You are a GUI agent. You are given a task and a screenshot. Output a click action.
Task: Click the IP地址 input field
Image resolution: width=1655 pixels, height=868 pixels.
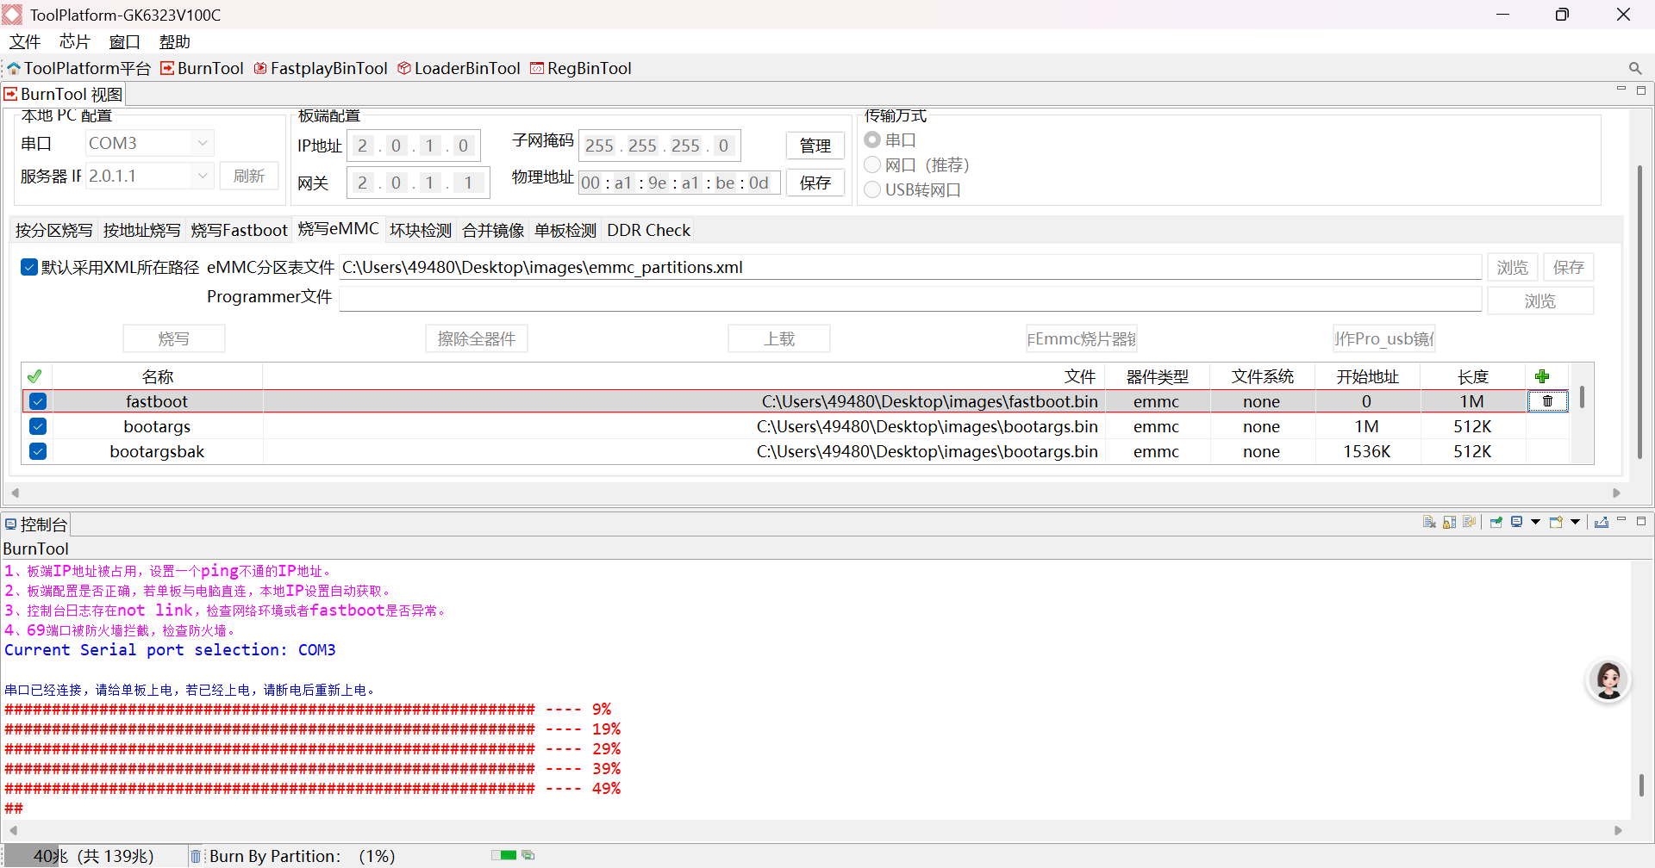[414, 145]
